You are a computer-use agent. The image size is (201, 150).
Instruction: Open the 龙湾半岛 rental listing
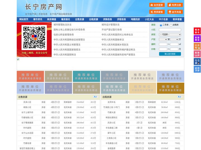coord(111,102)
